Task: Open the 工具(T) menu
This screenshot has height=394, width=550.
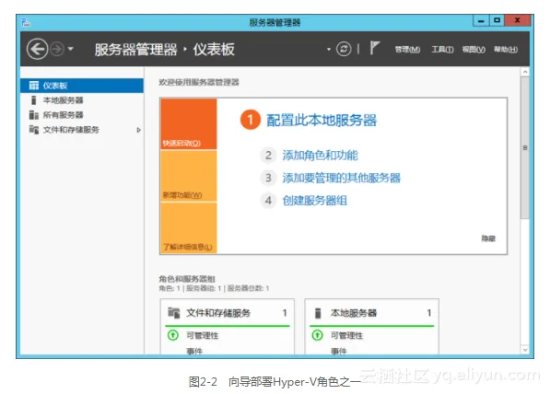Action: pyautogui.click(x=442, y=50)
